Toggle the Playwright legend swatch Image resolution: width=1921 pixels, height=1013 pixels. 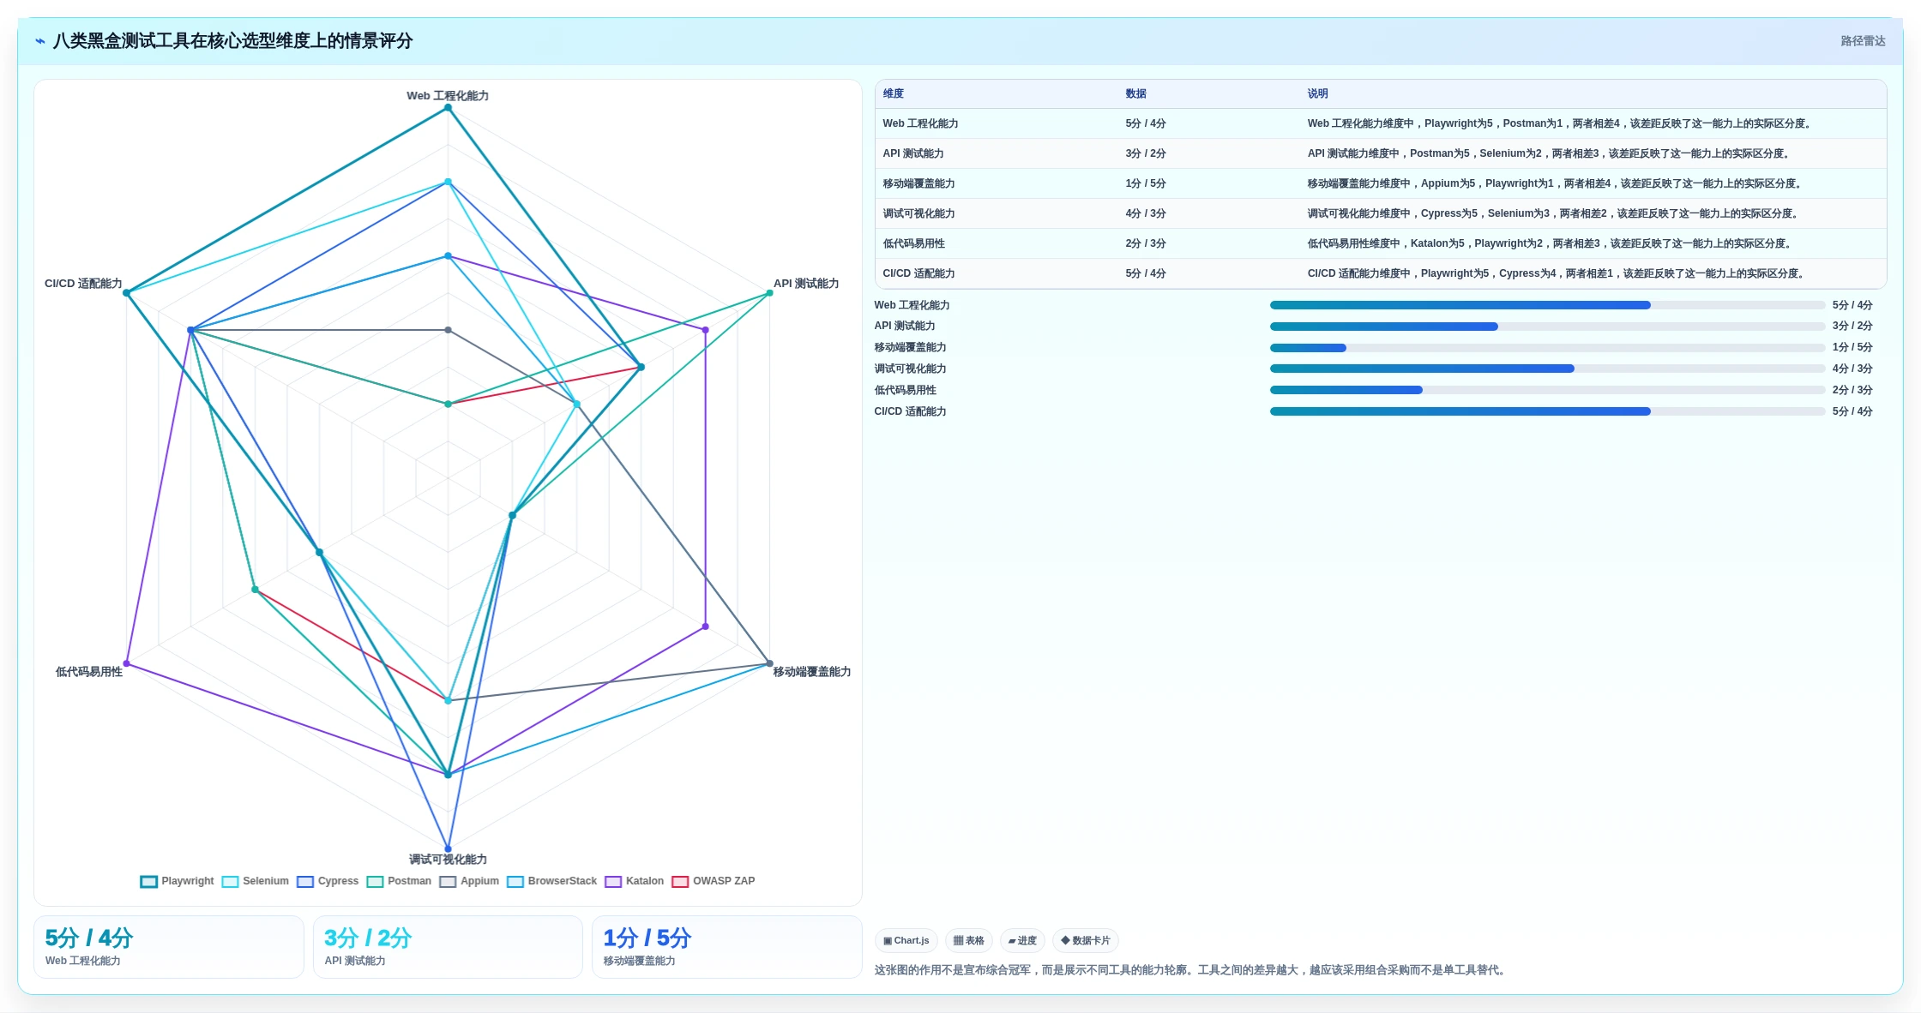[149, 881]
